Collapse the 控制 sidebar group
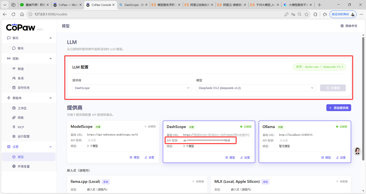366x194 pixels. point(51,59)
